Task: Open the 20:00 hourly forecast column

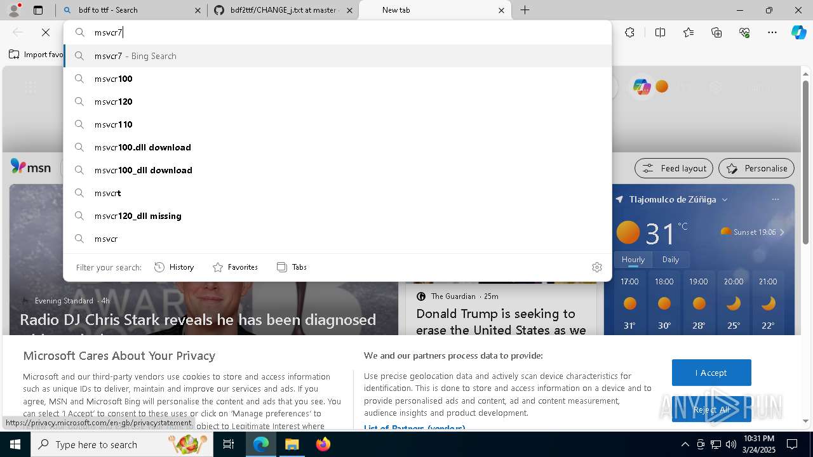Action: (734, 303)
